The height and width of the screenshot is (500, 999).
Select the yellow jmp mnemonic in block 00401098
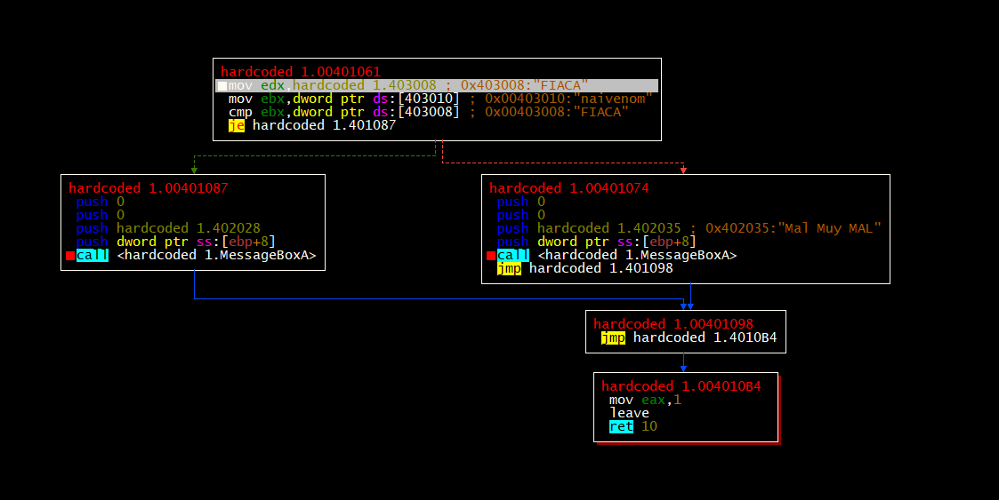[613, 337]
